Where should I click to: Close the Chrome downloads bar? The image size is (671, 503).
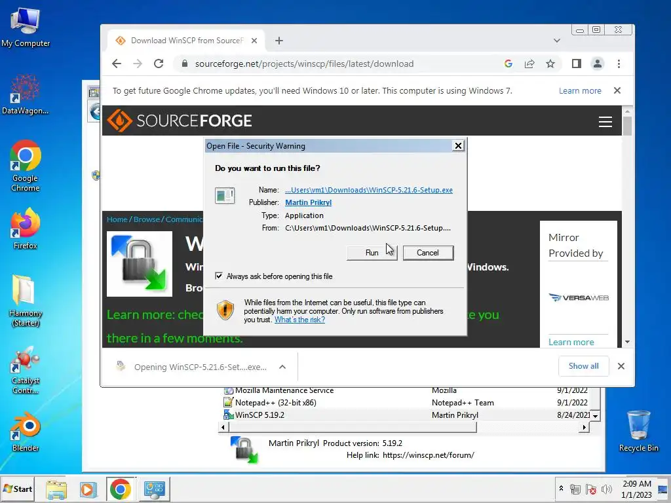pyautogui.click(x=621, y=366)
